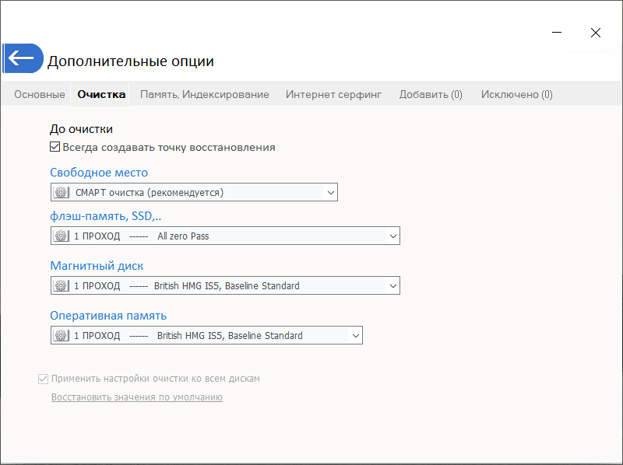Screen dimensions: 623x465
Task: Open the Память, Индексирование tab
Action: (204, 94)
